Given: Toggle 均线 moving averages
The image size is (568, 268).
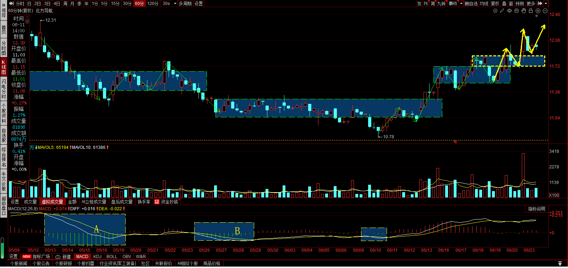Looking at the screenshot, I should coord(484,4).
